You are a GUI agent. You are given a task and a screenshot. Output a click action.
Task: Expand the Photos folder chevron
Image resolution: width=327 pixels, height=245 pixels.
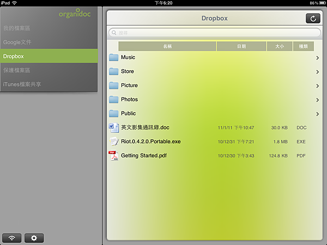point(317,100)
